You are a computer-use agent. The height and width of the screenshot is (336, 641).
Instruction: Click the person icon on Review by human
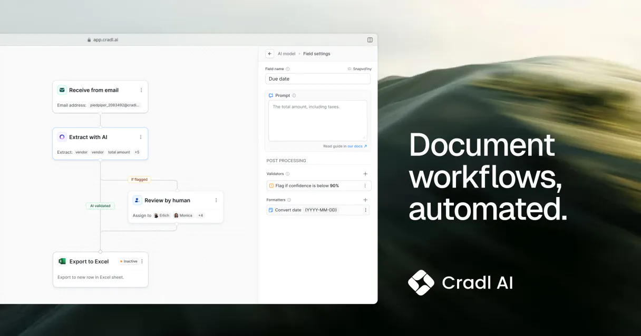(137, 200)
